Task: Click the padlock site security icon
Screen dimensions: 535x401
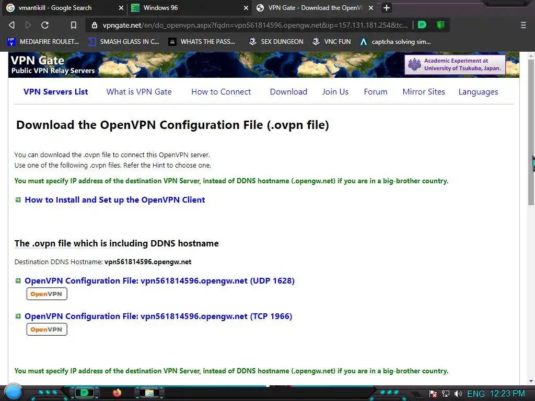Action: [x=95, y=25]
